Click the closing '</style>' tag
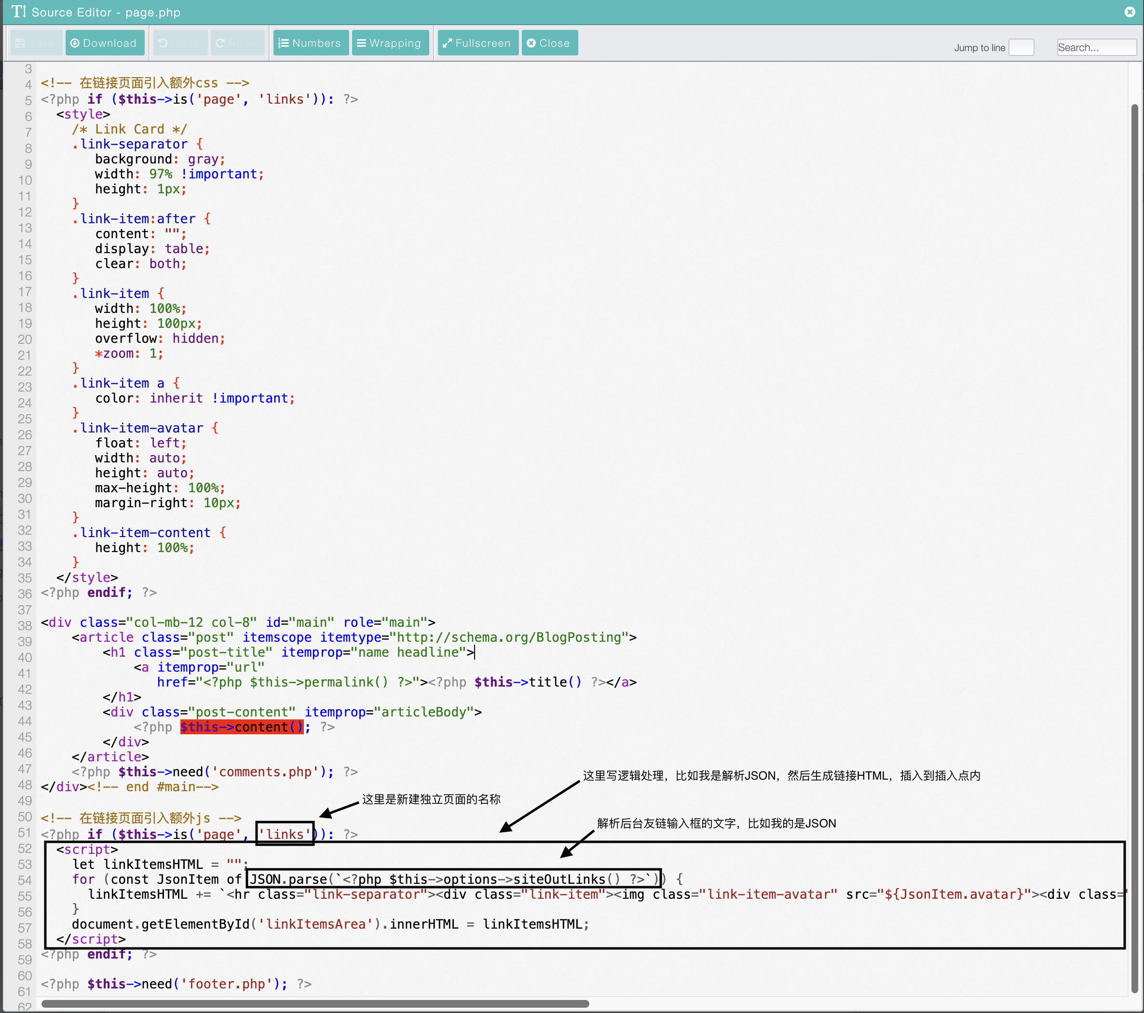The width and height of the screenshot is (1144, 1013). coord(87,578)
